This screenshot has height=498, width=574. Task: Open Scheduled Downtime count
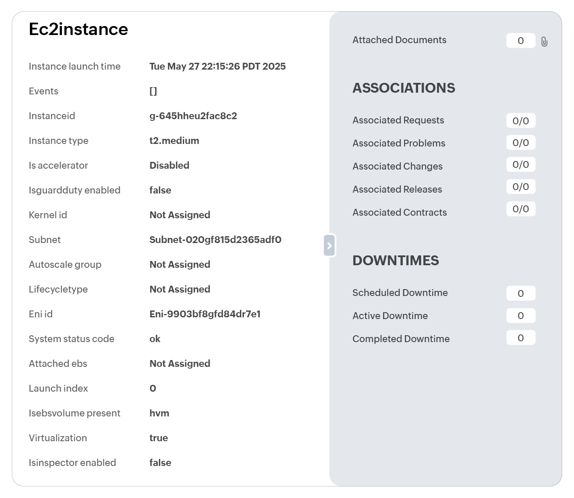click(x=521, y=293)
